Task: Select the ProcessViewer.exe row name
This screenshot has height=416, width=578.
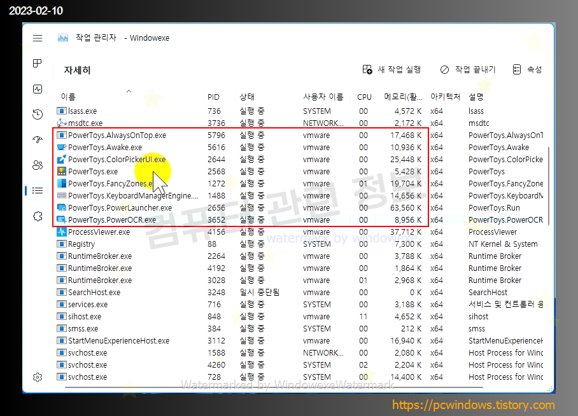Action: (x=99, y=232)
